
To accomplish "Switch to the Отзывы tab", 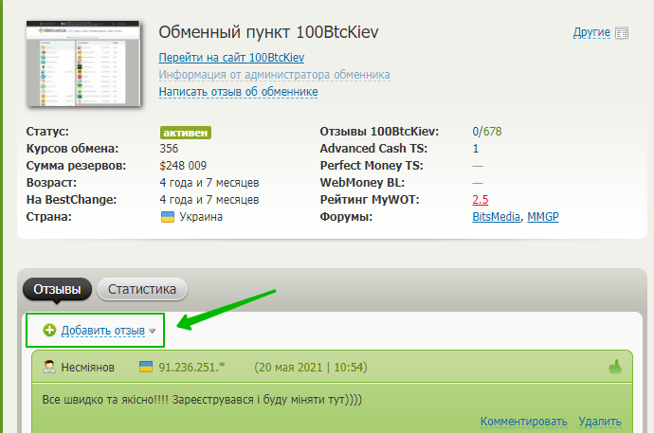I will 57,289.
